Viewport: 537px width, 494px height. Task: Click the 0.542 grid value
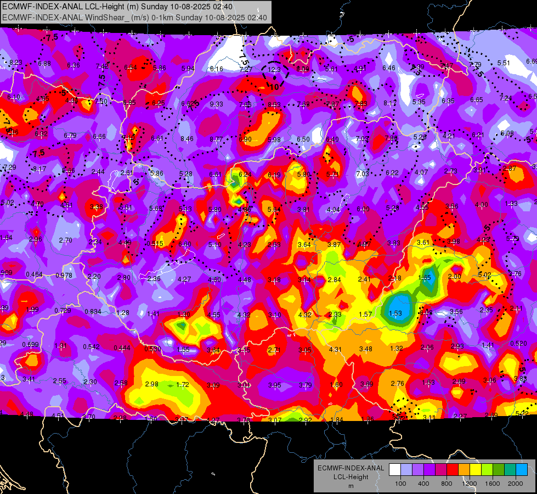point(91,347)
